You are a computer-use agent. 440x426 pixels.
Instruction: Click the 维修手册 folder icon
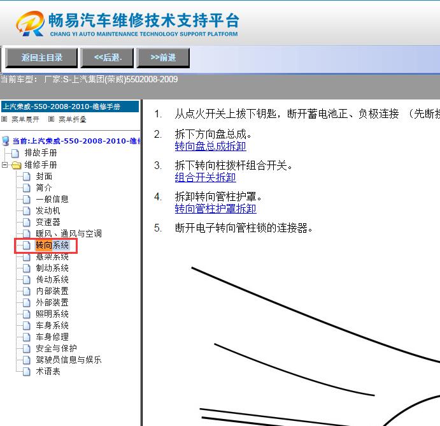pos(17,165)
